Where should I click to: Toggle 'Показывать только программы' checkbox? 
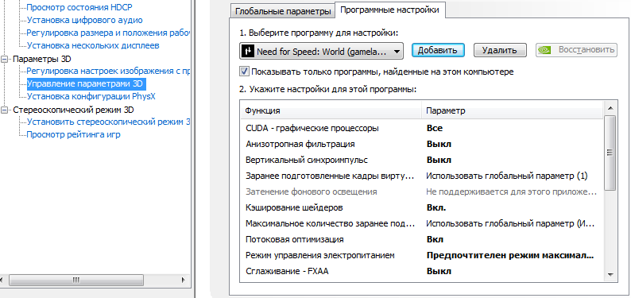pos(244,72)
